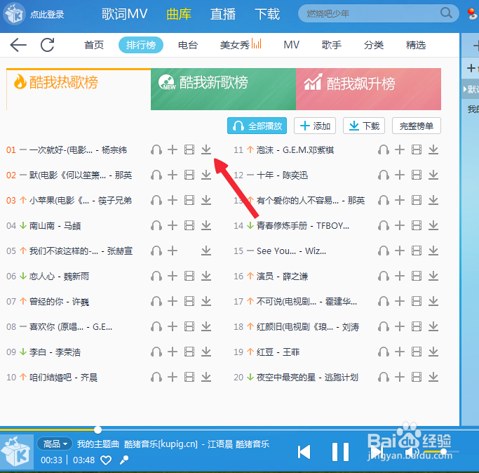Click song title 泡沫 - G.E.M.邓紫棋
Viewport: 479px width, 473px height.
click(x=295, y=149)
